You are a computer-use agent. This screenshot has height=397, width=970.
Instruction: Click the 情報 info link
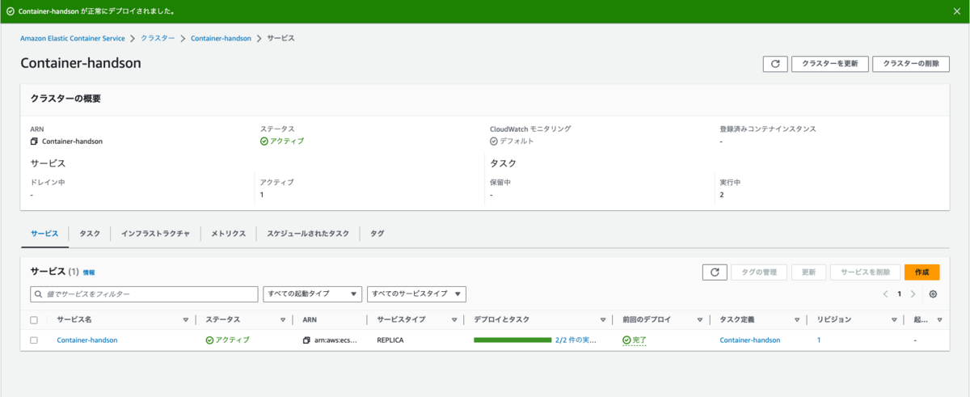89,273
